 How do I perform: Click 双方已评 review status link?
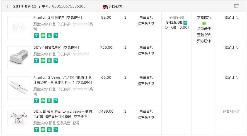coord(204,41)
